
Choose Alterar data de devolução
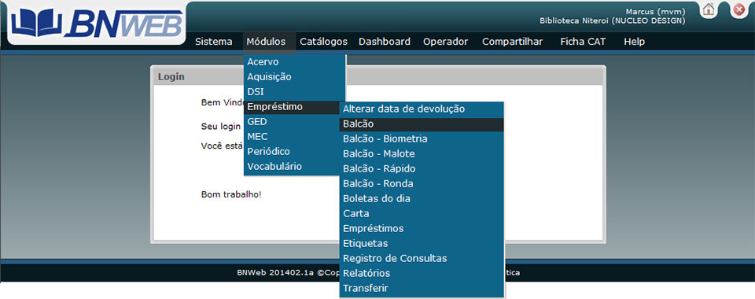pos(422,109)
